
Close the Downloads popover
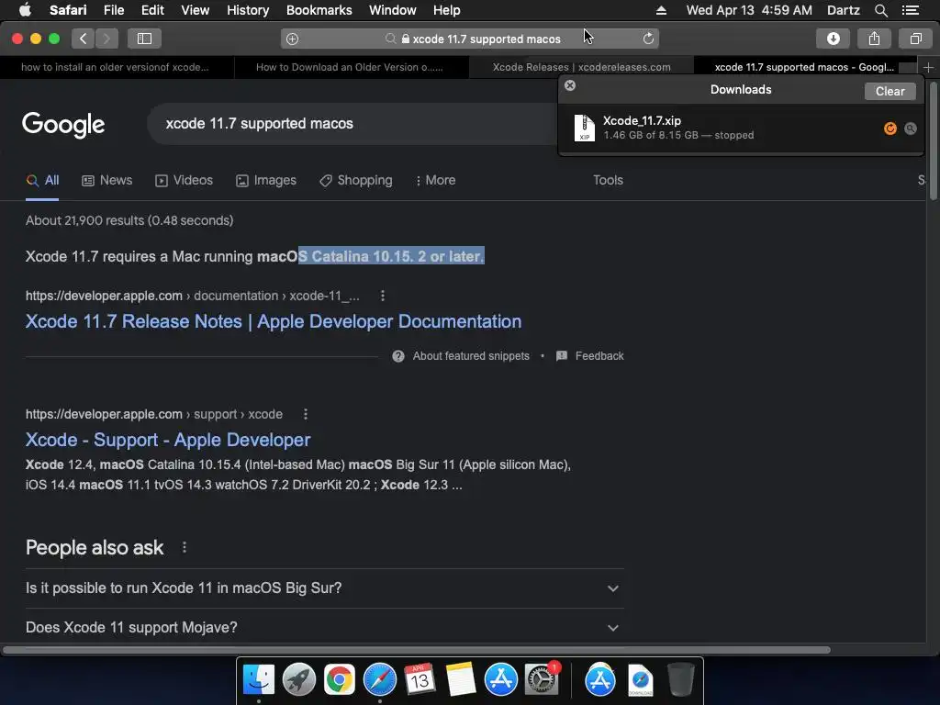(570, 85)
